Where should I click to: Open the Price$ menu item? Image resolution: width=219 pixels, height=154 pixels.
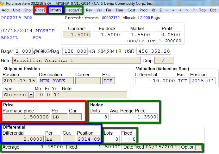(40, 10)
